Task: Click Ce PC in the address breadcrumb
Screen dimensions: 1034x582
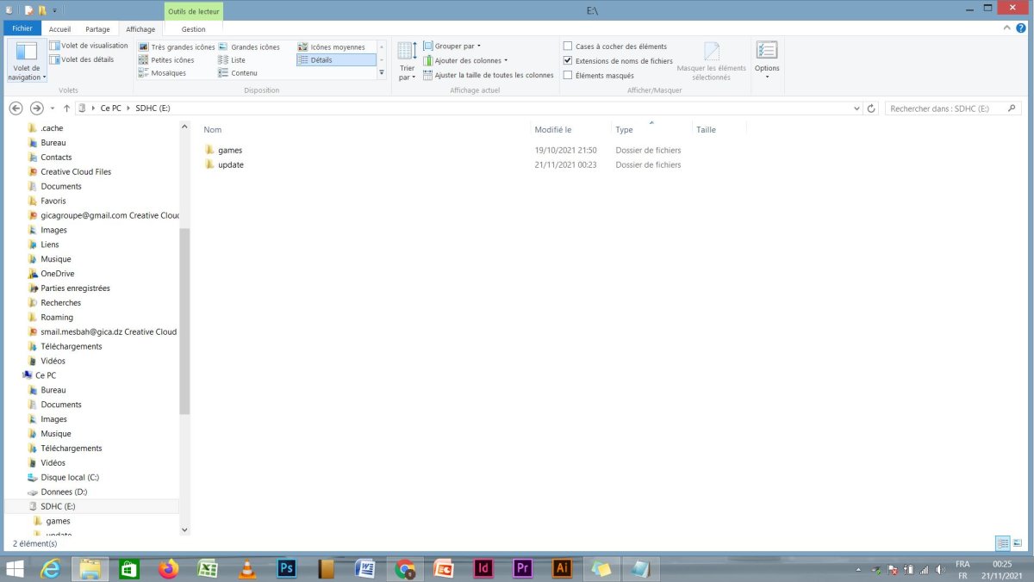Action: 111,108
